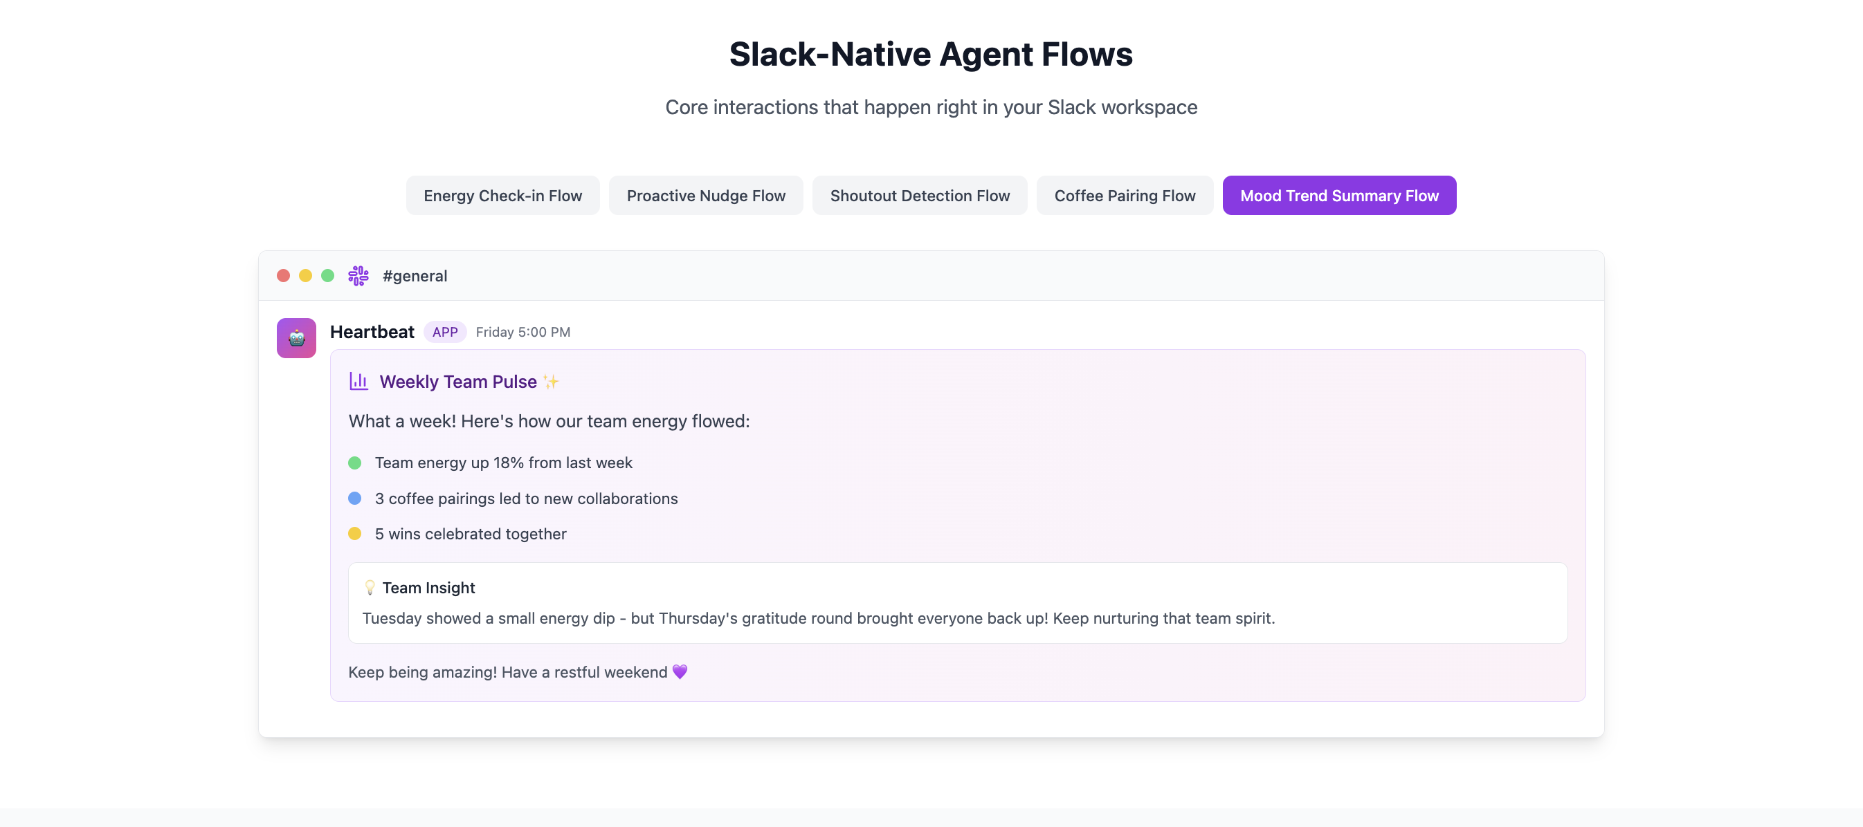
Task: Select the Shoutout Detection Flow tab
Action: 919,195
